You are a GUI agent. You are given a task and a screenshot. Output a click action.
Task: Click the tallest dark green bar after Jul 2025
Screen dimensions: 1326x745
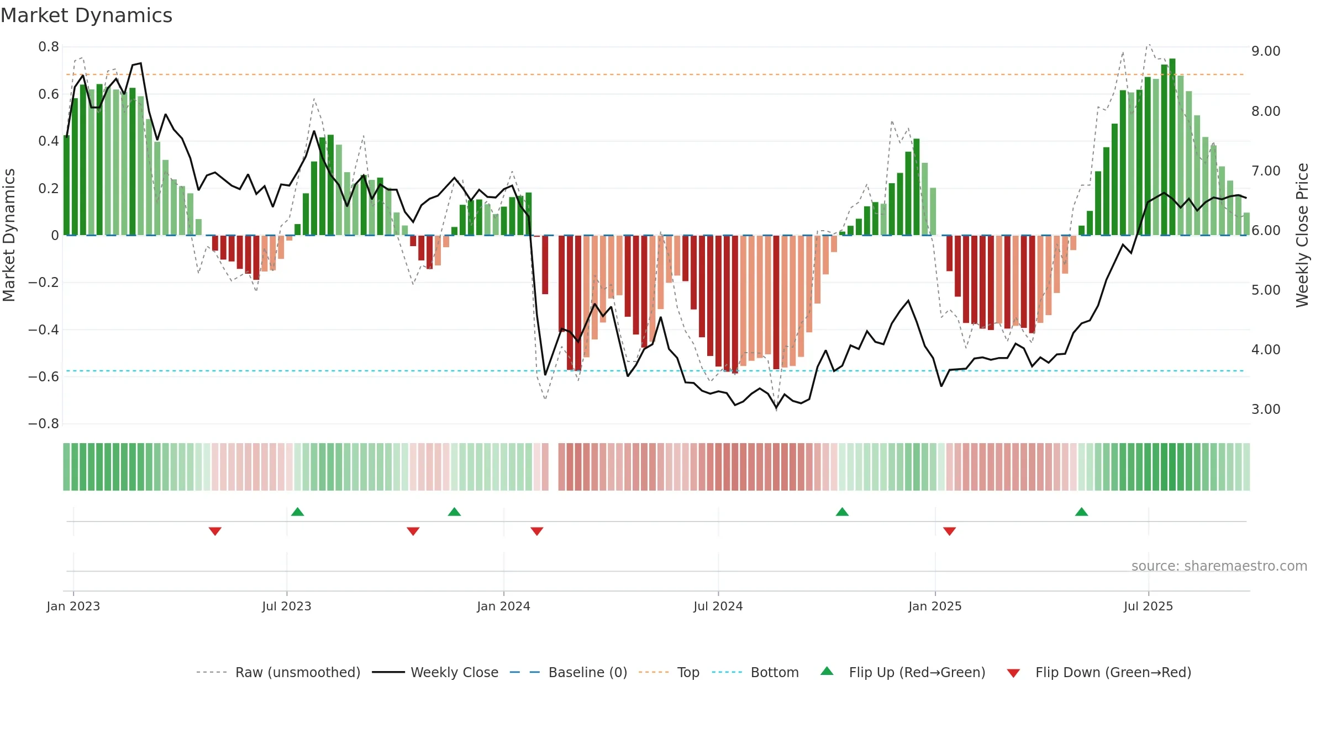click(1172, 147)
